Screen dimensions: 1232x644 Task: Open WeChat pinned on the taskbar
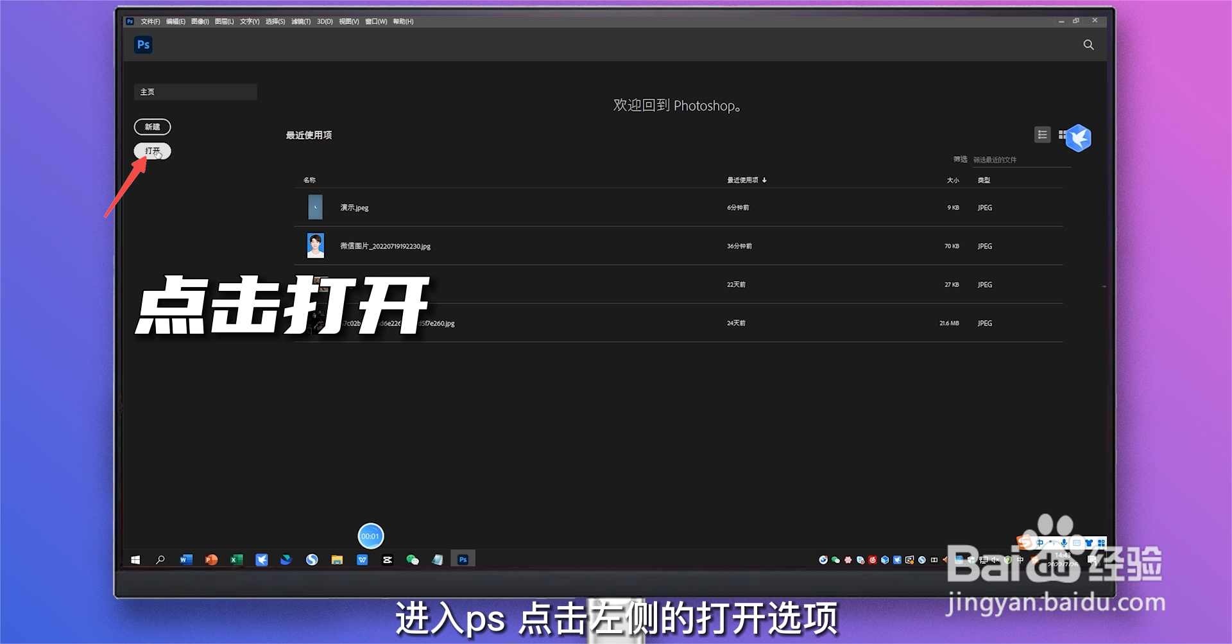(413, 560)
